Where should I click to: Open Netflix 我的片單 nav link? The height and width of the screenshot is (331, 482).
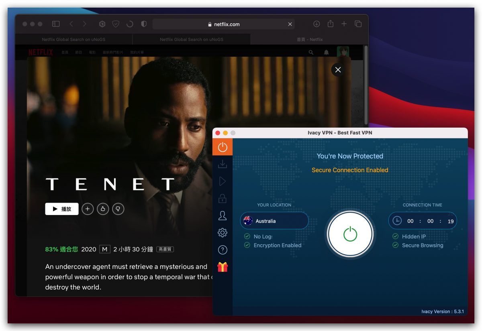pyautogui.click(x=137, y=53)
